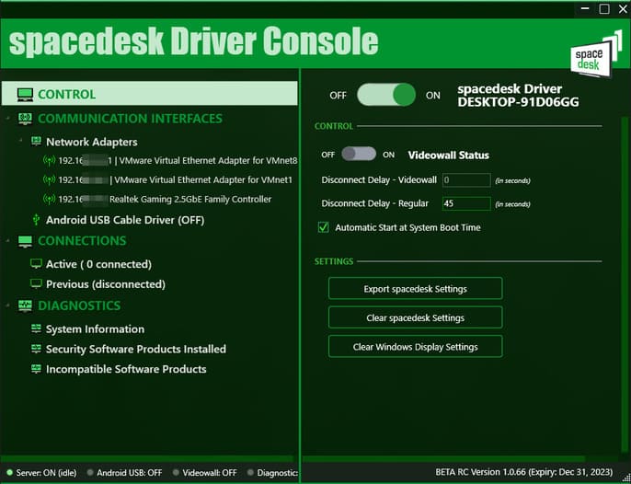Click the Network Adapters icon

click(36, 142)
